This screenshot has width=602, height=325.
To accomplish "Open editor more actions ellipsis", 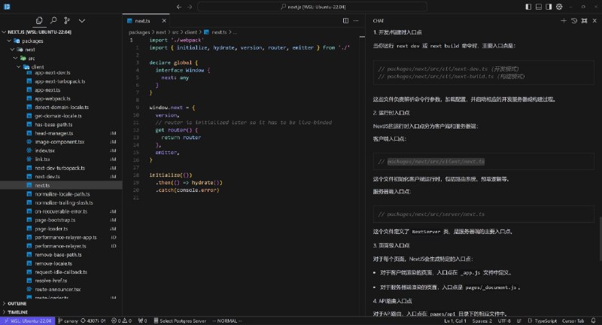I will (x=356, y=21).
